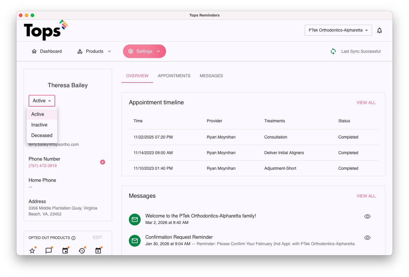Click Ryan Moynihan in the Adjustment-Short row
Image resolution: width=409 pixels, height=277 pixels.
click(221, 168)
